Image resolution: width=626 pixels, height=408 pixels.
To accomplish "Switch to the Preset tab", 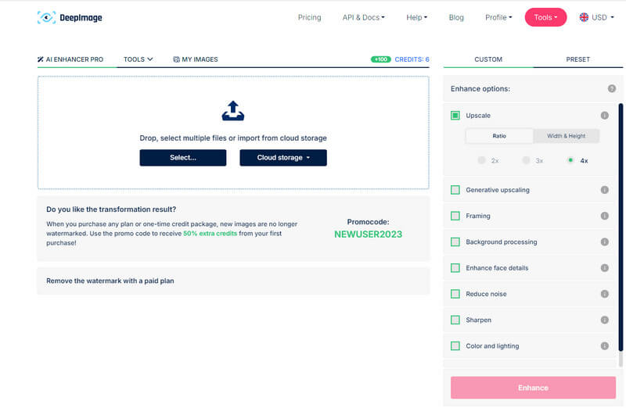I will tap(577, 59).
